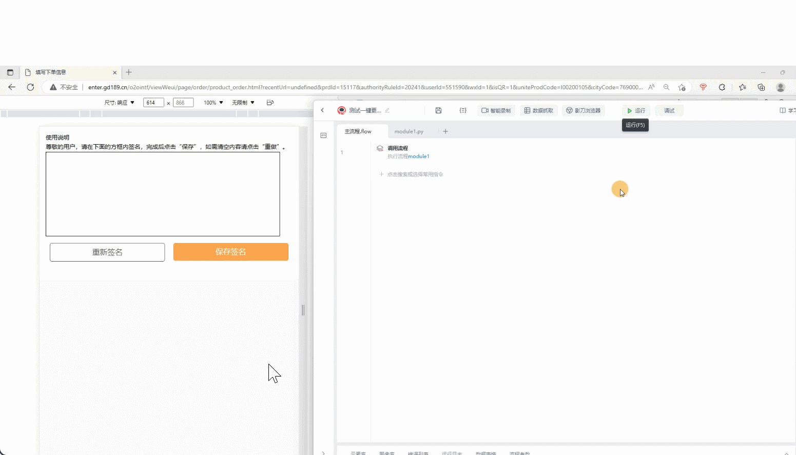Open the 100% zoom level dropdown
This screenshot has height=455, width=796.
coord(213,103)
